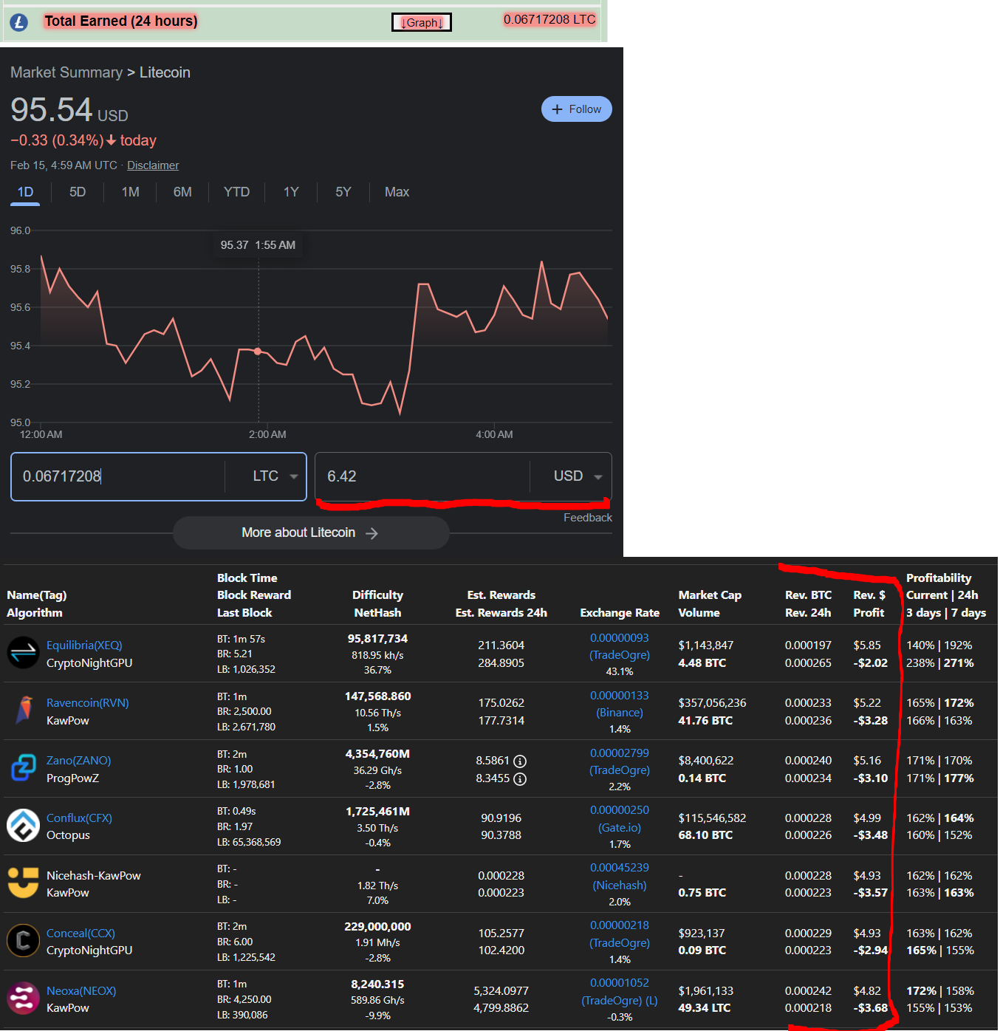Viewport: 1000px width, 1031px height.
Task: Click the info icon next to Zano rewards
Action: point(521,761)
